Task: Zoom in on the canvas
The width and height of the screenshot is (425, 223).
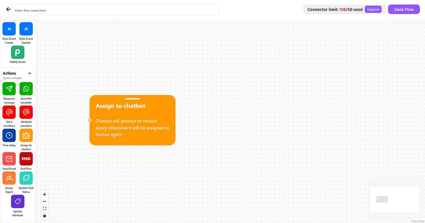Action: 44,194
